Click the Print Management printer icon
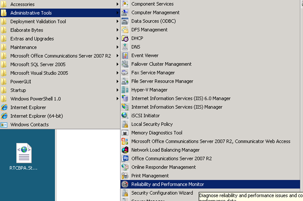Image resolution: width=303 pixels, height=201 pixels. click(x=125, y=176)
